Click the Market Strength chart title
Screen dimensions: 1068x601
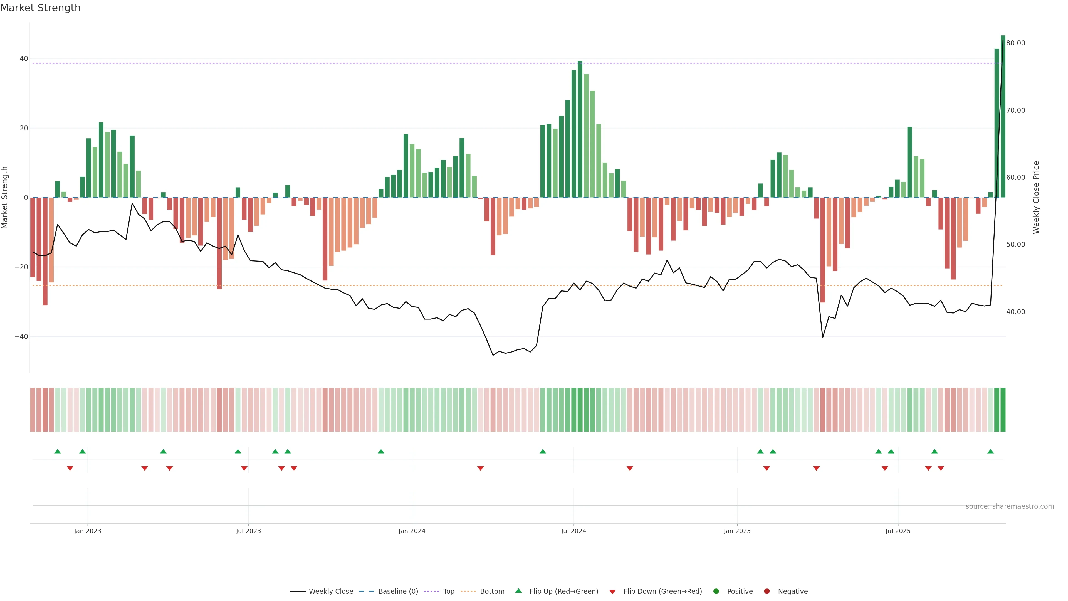click(x=40, y=8)
